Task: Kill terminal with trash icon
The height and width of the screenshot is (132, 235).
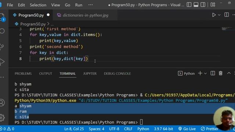Action: [x=220, y=73]
